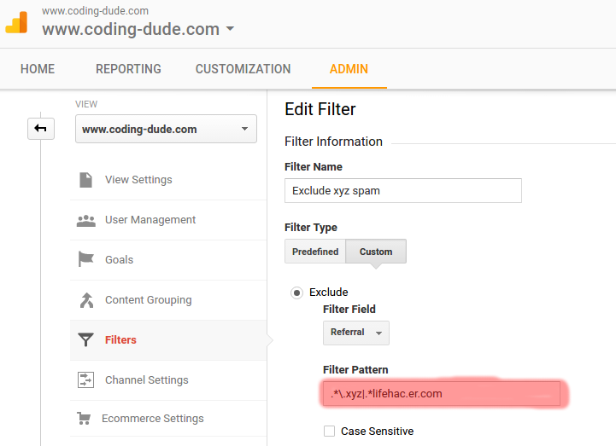Open the Referral filter field dropdown

tap(356, 333)
